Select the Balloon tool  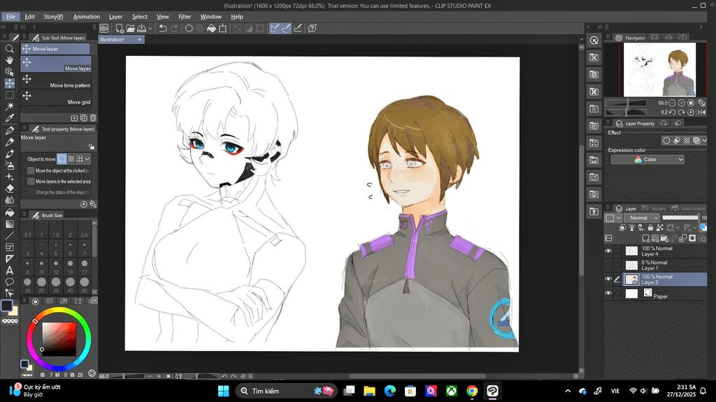coord(10,282)
